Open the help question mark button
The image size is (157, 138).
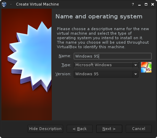pyautogui.click(x=133, y=5)
